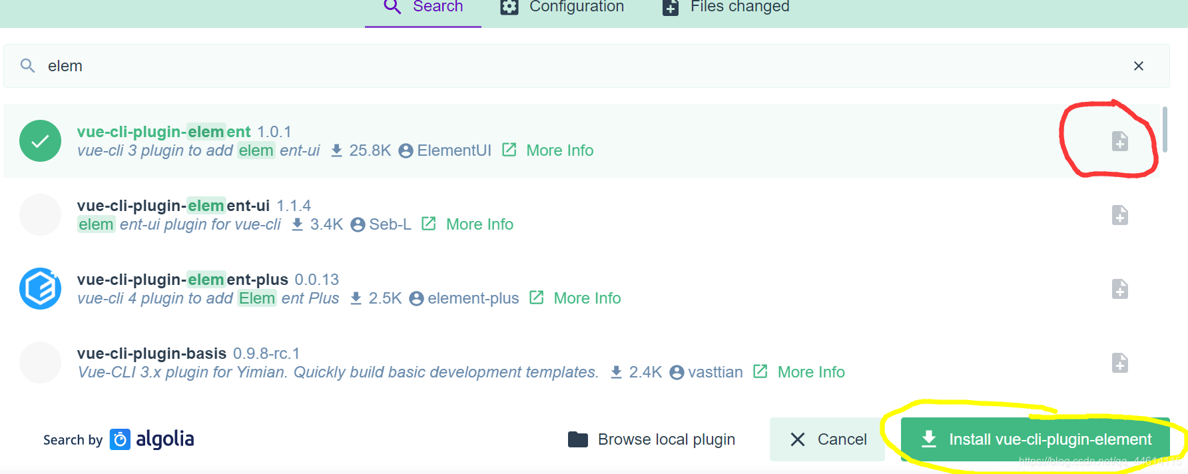Click the ElementUI author icon
1188x474 pixels.
(406, 151)
